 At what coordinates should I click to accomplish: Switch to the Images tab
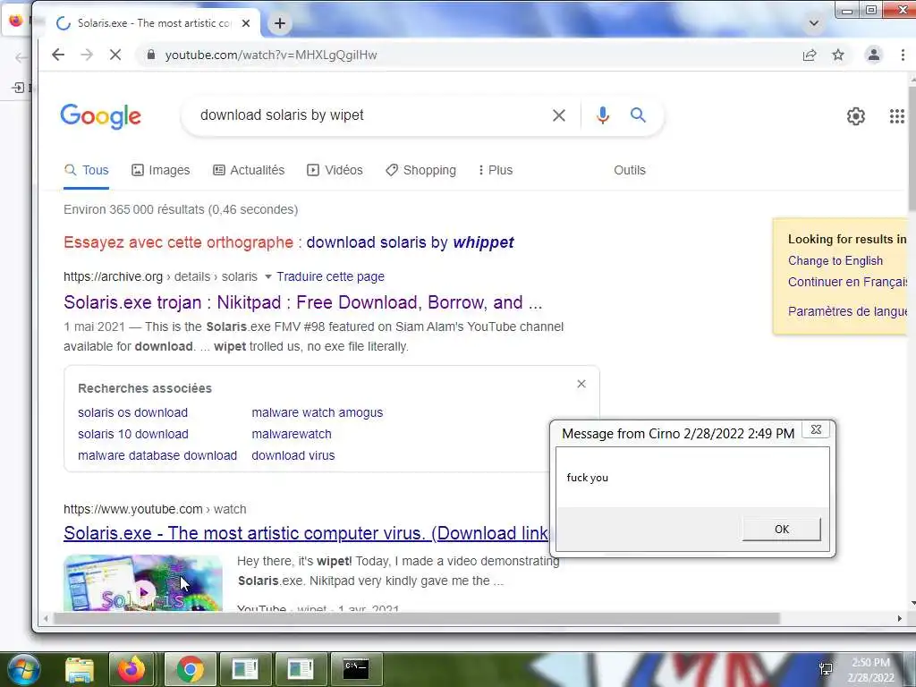pos(161,170)
